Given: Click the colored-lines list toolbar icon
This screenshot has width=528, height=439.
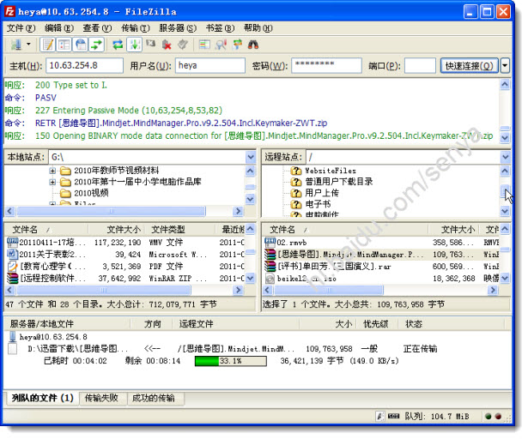Looking at the screenshot, I should tap(204, 45).
